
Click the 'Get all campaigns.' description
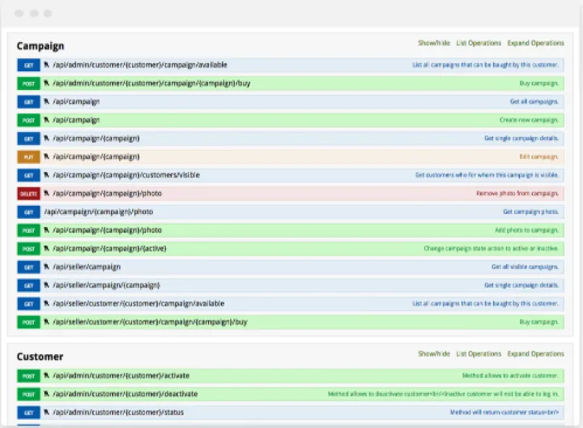[534, 101]
